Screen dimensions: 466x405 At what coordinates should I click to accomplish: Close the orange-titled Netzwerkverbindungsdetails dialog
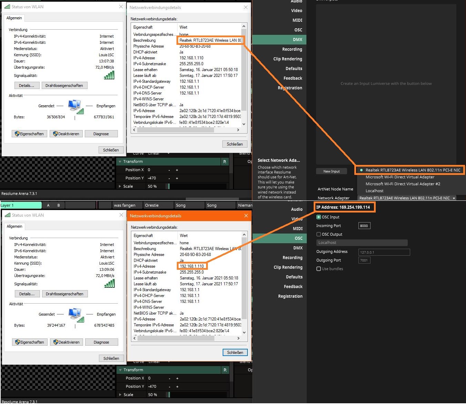246,216
